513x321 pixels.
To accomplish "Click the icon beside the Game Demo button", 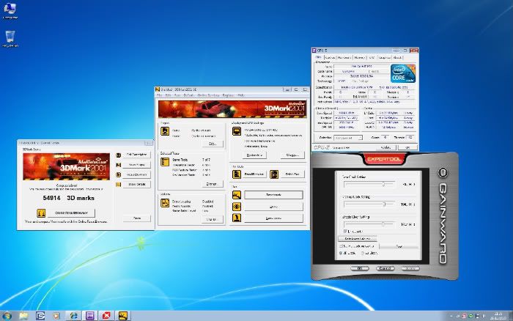I will [x=237, y=218].
